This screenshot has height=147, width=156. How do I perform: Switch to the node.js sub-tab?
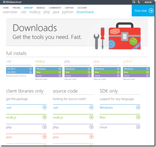click(x=35, y=12)
